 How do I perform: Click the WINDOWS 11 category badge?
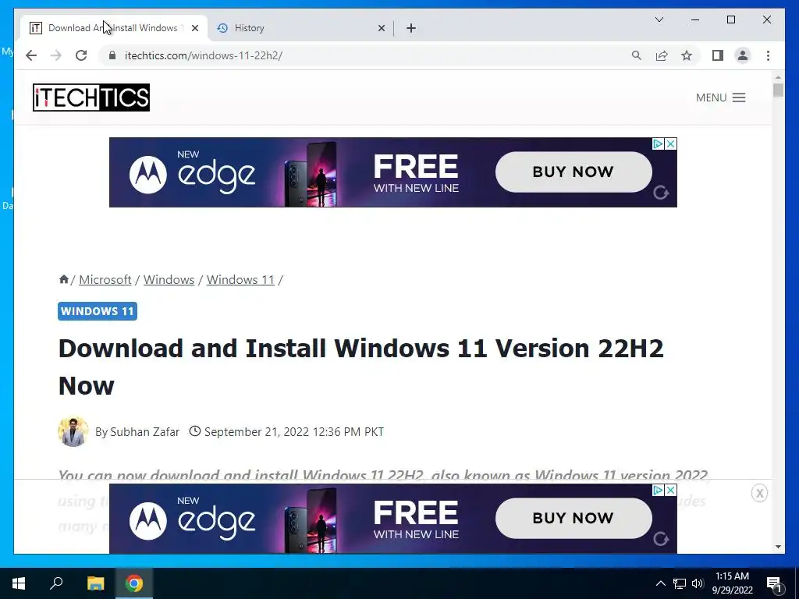98,311
